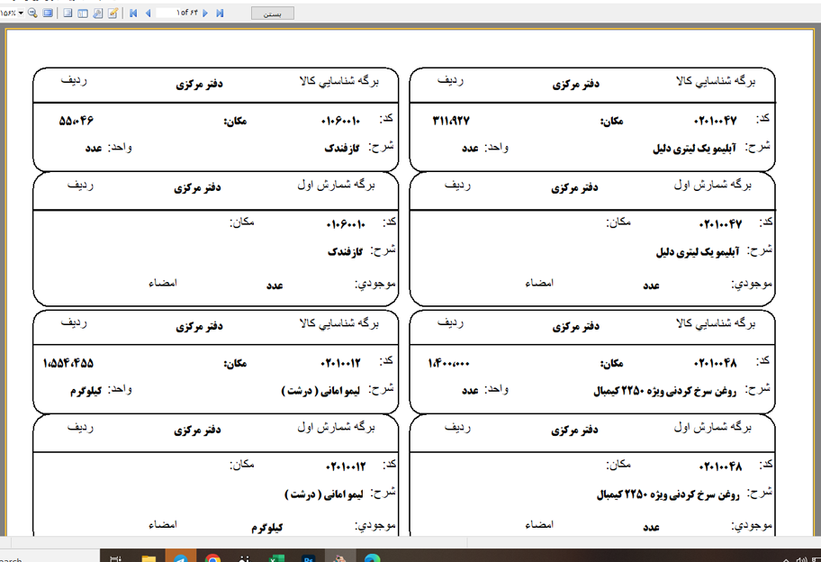
Task: Click code ۰۲۰۱۰۴۸ on روغن شمارش اول card
Action: coord(720,467)
